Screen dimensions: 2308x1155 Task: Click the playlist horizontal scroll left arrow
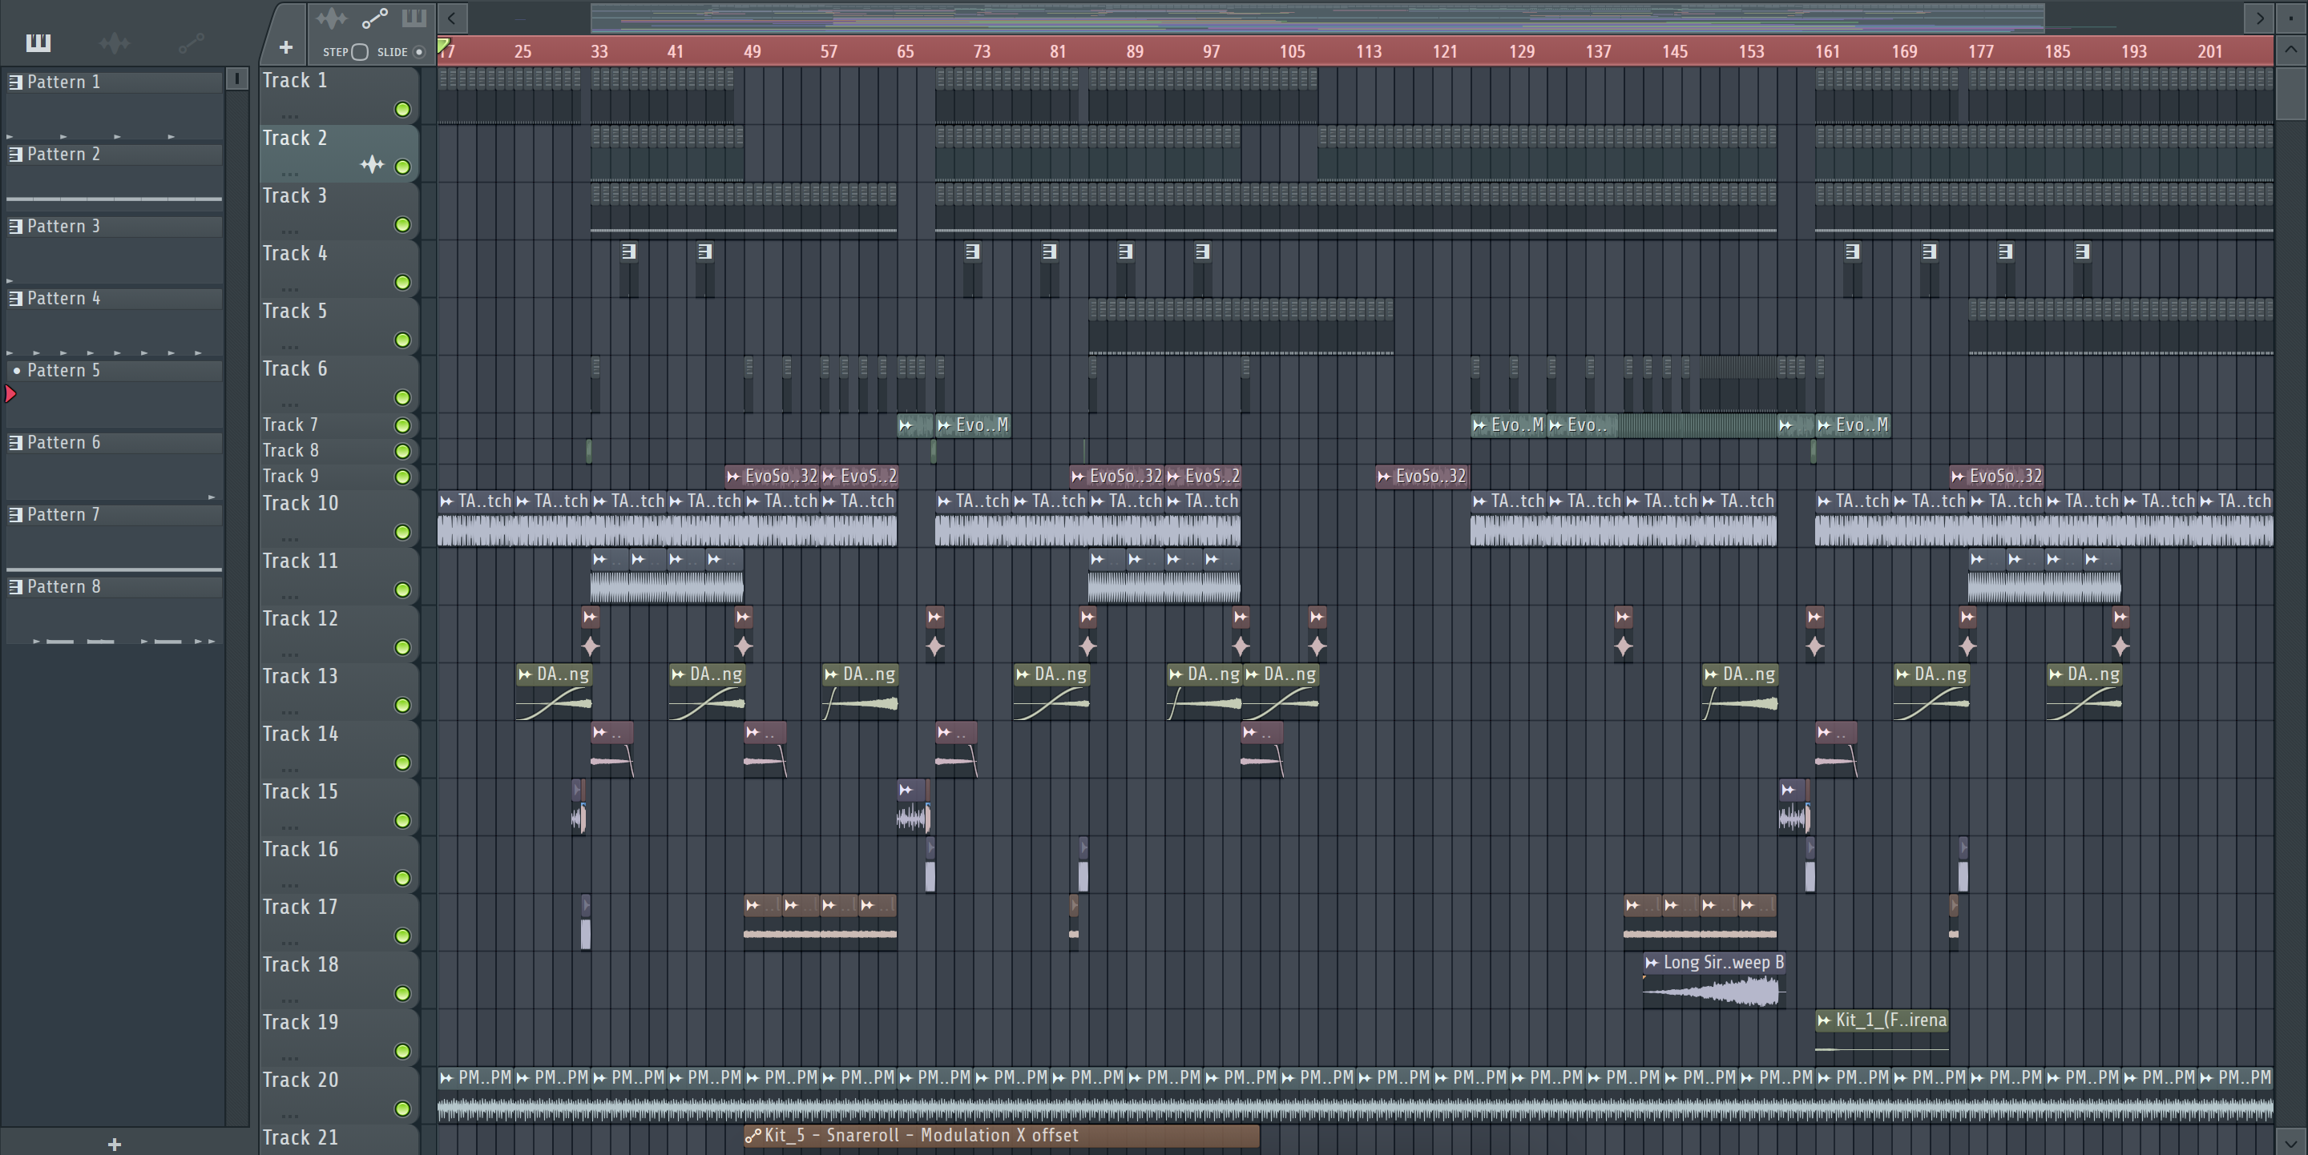453,17
